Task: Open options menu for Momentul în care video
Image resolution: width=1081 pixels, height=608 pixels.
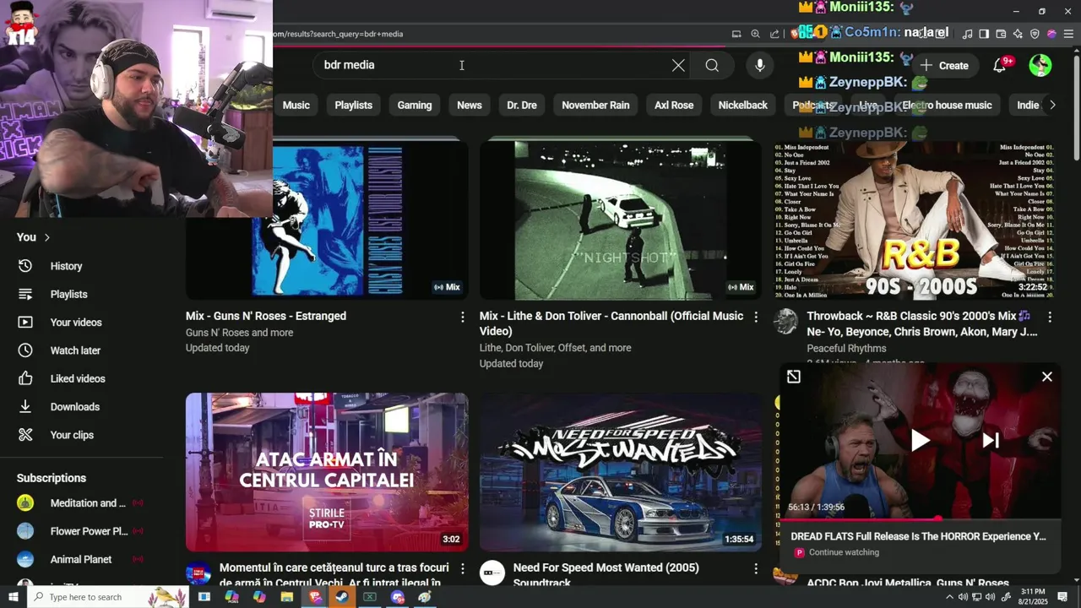Action: 462,568
